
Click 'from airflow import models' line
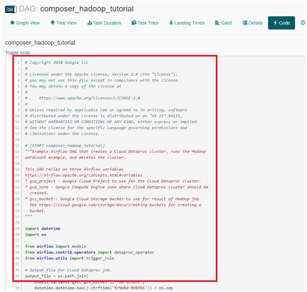click(56, 246)
